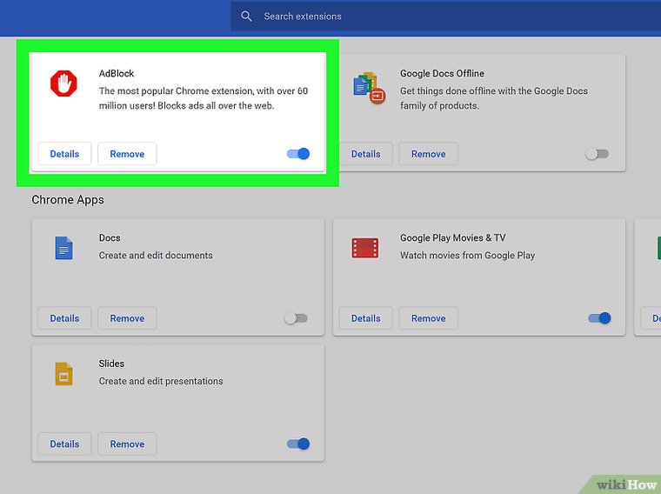Click the blue Docs app icon
Viewport: 661px width, 494px height.
coord(63,249)
